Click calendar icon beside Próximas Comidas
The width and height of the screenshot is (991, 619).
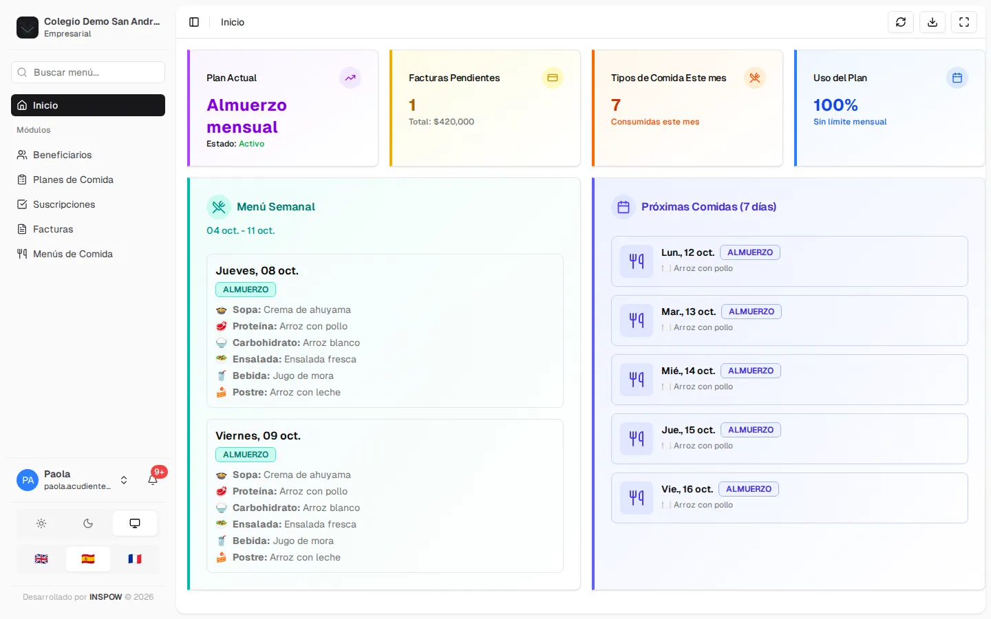pos(624,206)
